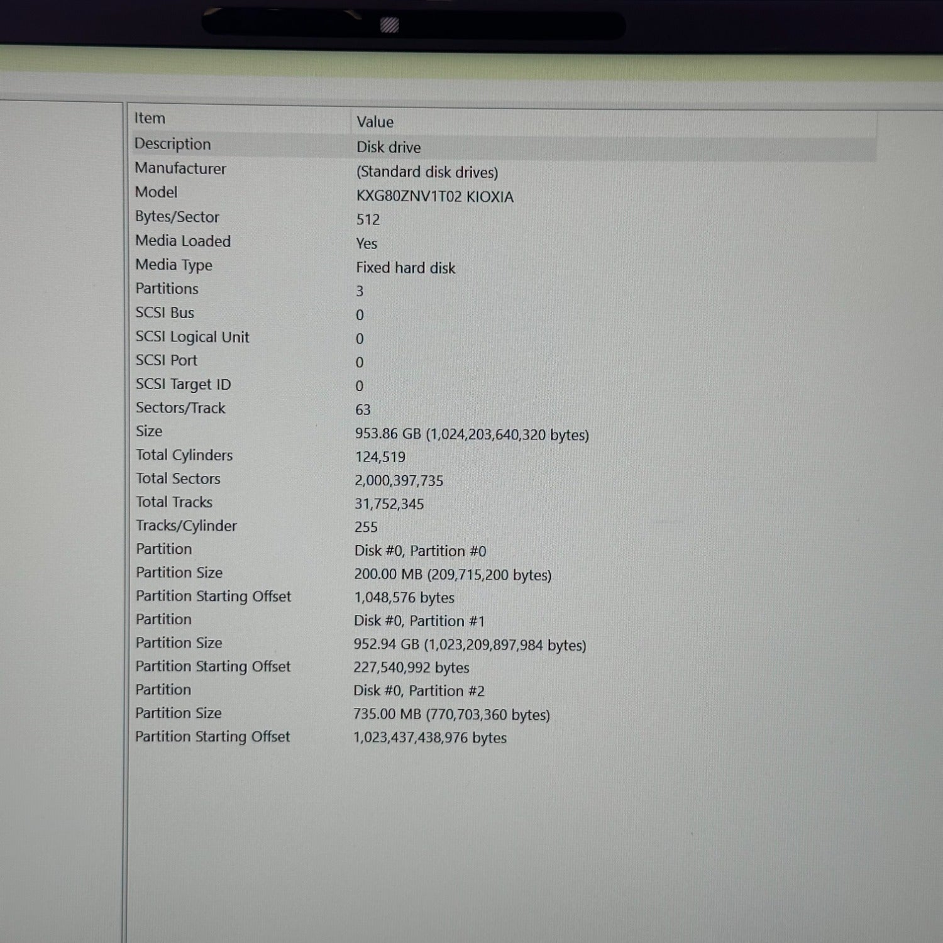Click the Media Loaded row
Image resolution: width=943 pixels, height=943 pixels.
[183, 241]
